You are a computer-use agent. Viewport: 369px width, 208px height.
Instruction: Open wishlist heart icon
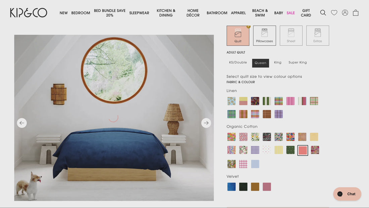[334, 13]
